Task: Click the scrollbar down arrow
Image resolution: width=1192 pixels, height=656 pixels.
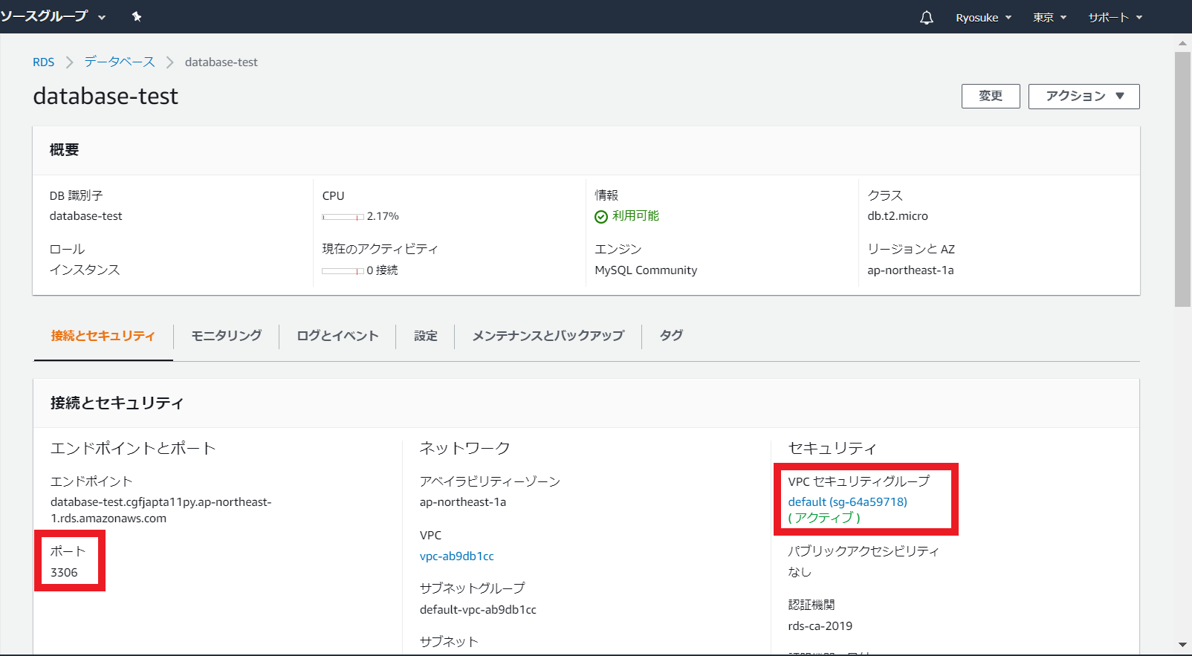Action: pos(1182,645)
